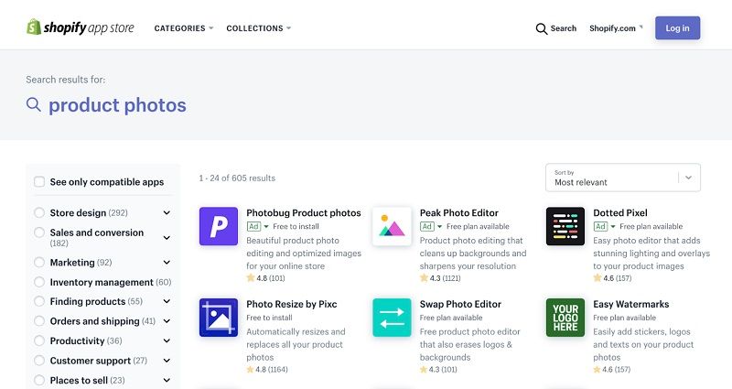Open Peak Photo Editor title link
The width and height of the screenshot is (732, 389).
pyautogui.click(x=459, y=213)
